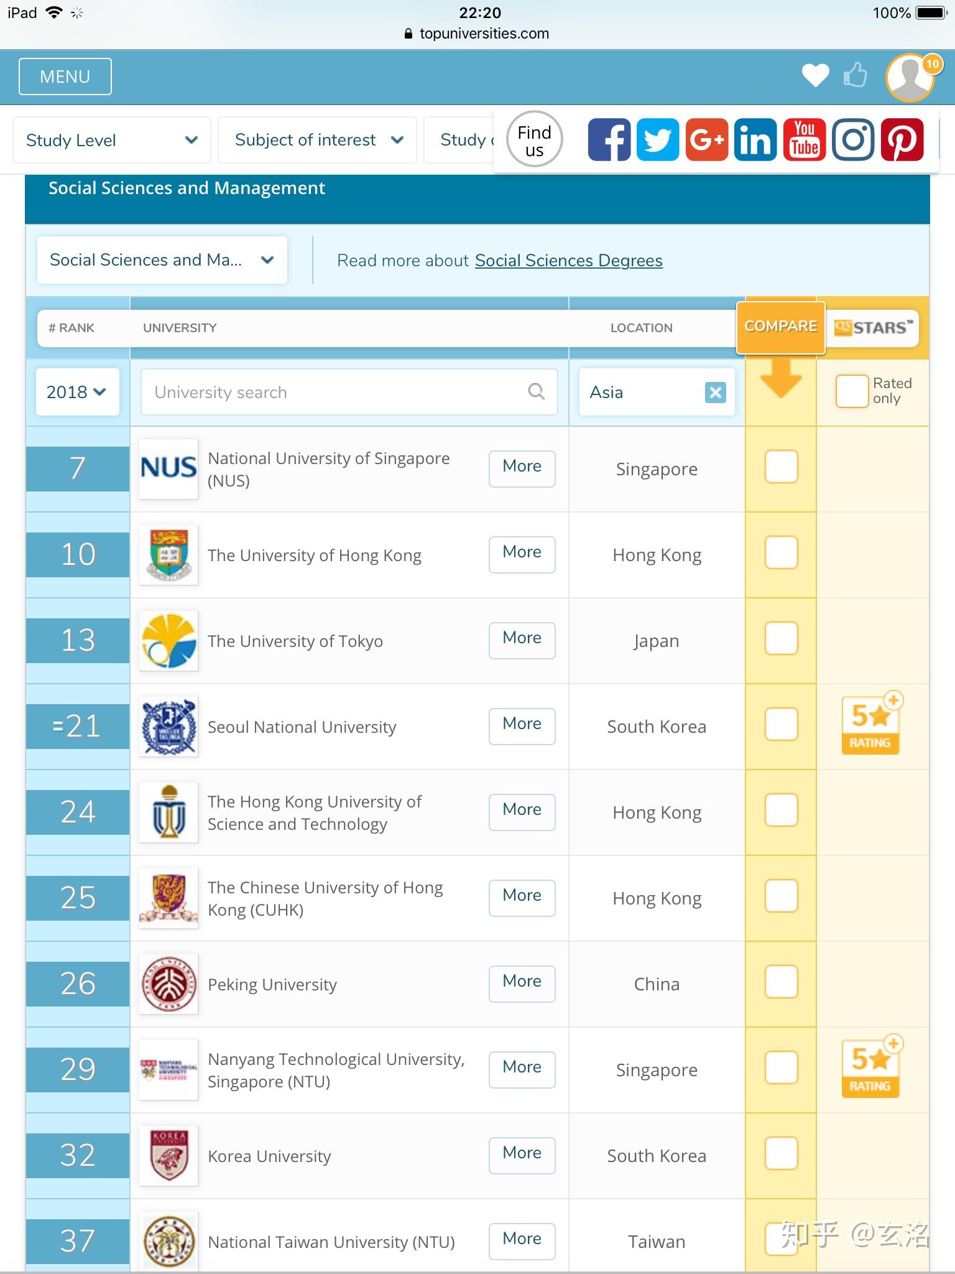Check compare box for Peking University
The height and width of the screenshot is (1274, 955).
click(781, 982)
